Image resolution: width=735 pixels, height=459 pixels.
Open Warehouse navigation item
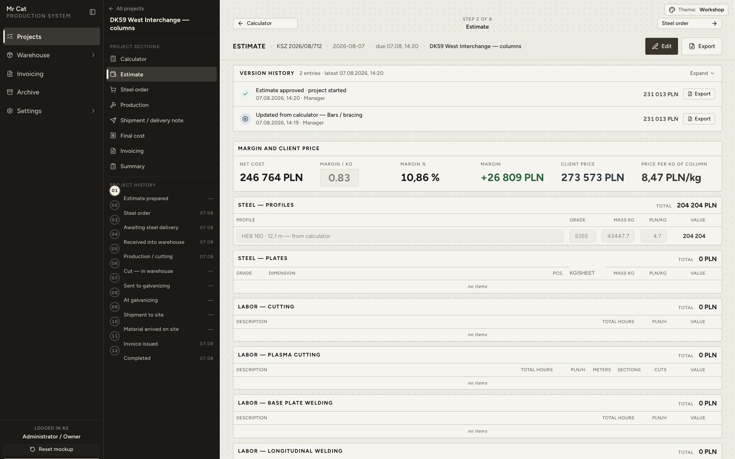point(51,55)
